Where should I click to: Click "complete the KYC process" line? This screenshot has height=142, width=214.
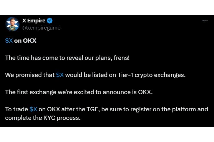[43, 117]
